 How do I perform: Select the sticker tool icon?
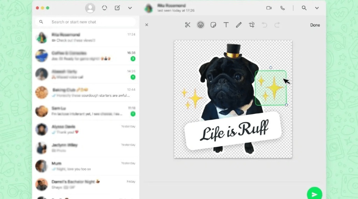(x=213, y=25)
